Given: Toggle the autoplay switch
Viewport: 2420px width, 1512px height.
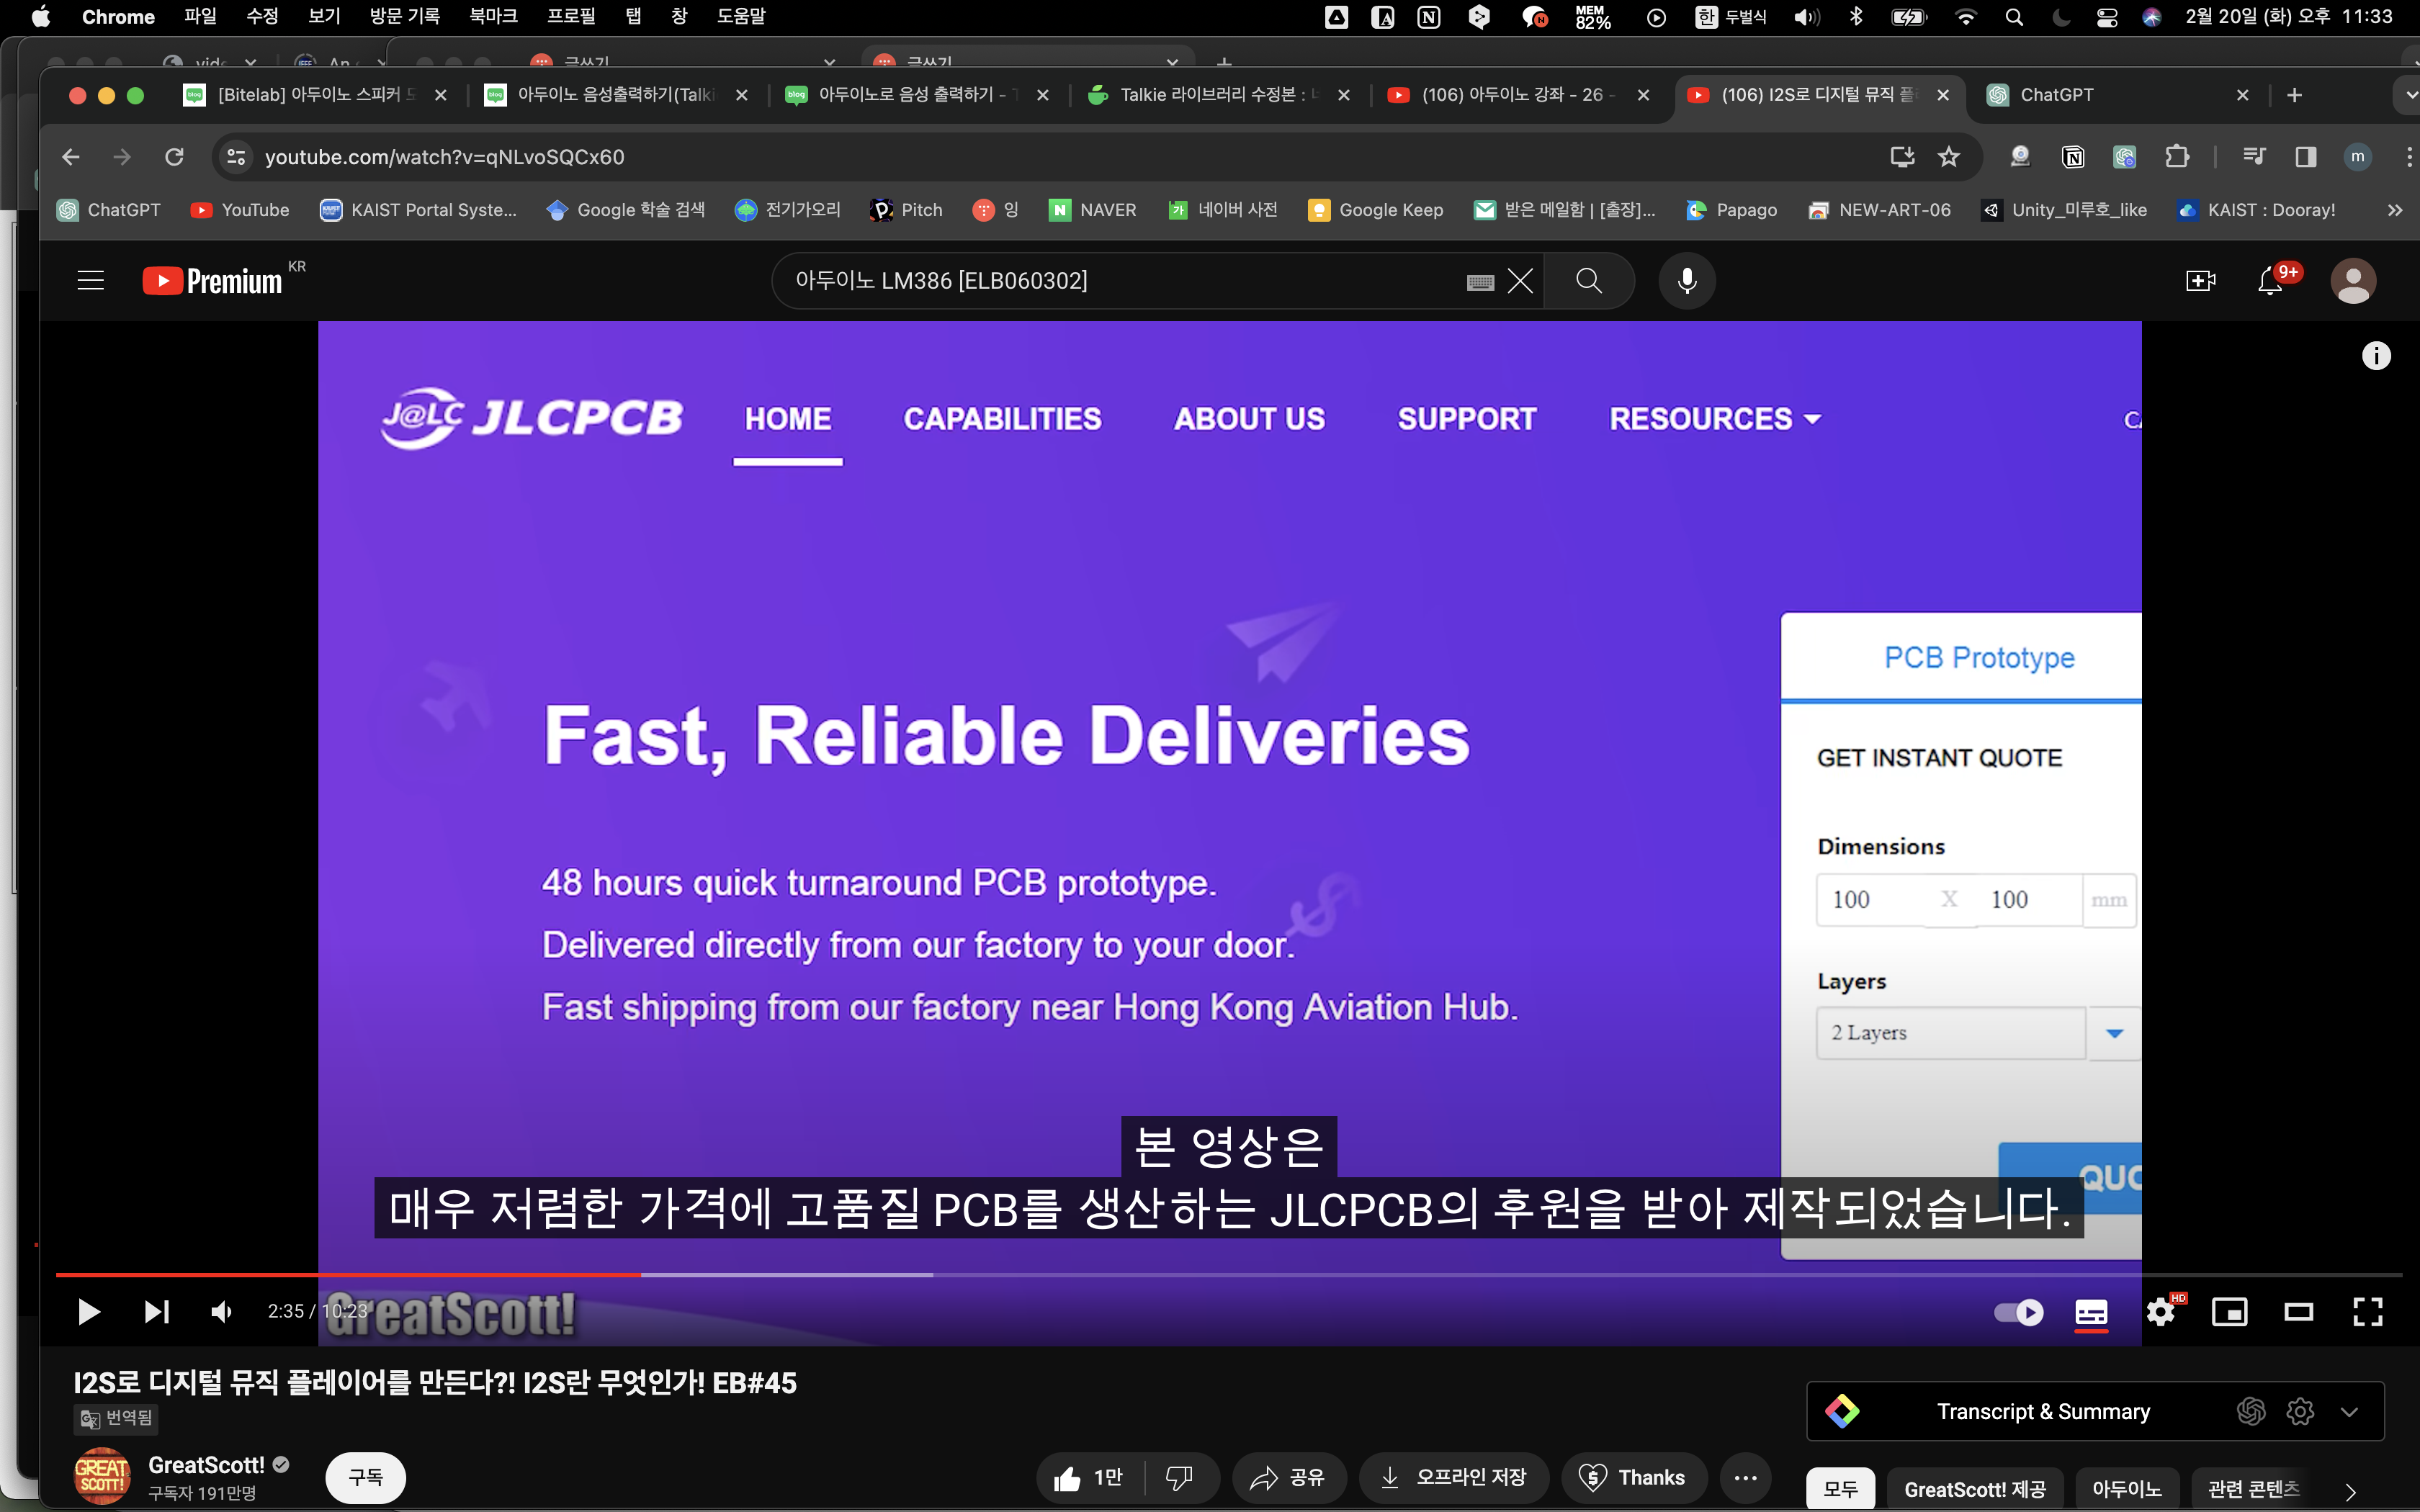Looking at the screenshot, I should pos(2018,1312).
